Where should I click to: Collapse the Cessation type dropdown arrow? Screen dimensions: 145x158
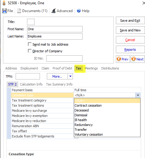click(x=138, y=95)
